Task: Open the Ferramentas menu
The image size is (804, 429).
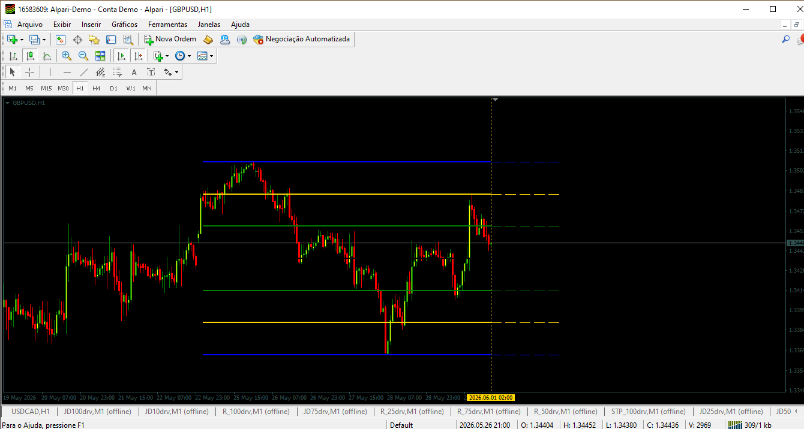Action: pyautogui.click(x=168, y=25)
